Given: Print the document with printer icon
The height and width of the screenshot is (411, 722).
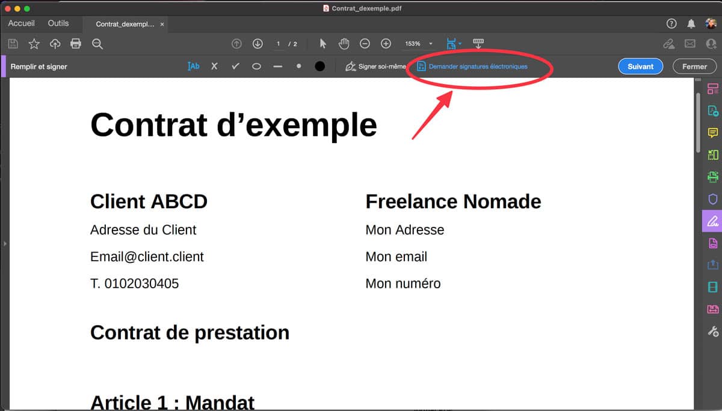Looking at the screenshot, I should point(76,44).
